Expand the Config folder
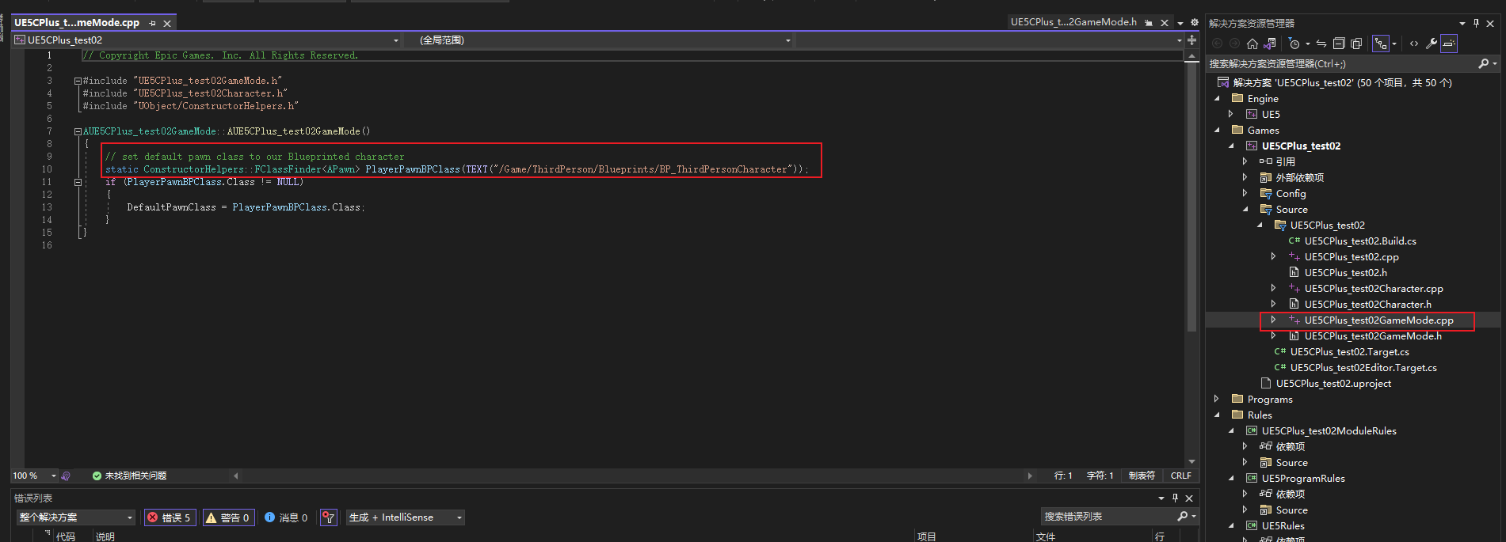1506x542 pixels. [x=1245, y=193]
